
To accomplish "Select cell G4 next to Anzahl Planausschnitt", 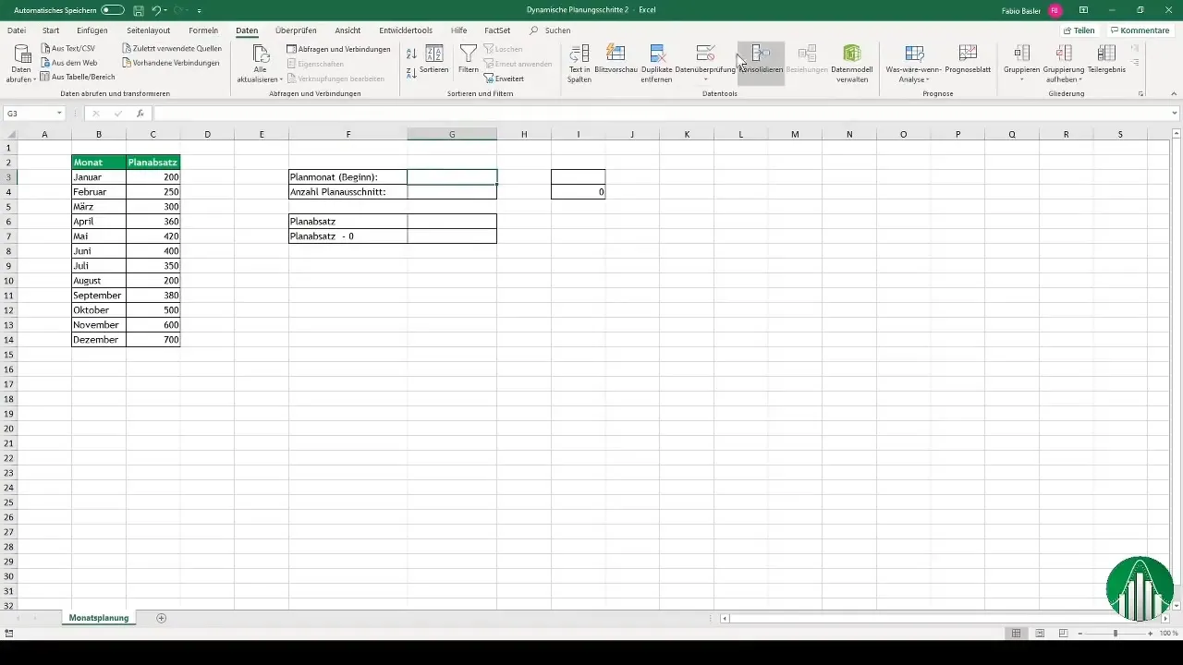I will pyautogui.click(x=452, y=192).
